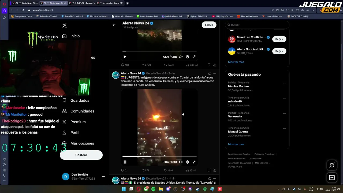
Task: Enter fullscreen on the 0:04 / 0:10 video
Action: coord(194,162)
